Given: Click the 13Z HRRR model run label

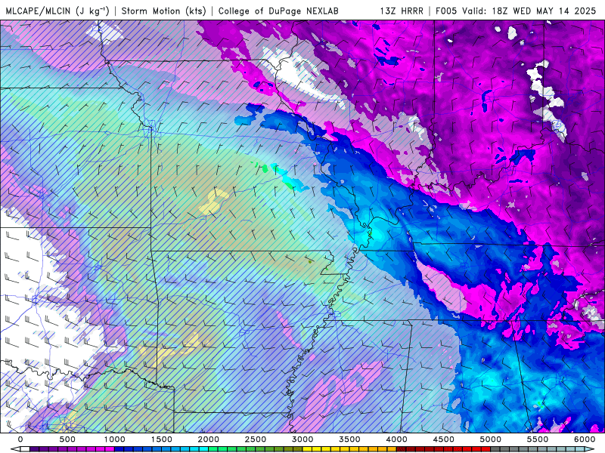Looking at the screenshot, I should click(402, 11).
